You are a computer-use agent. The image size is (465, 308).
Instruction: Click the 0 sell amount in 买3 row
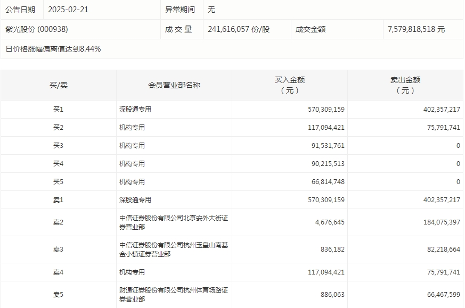click(458, 145)
